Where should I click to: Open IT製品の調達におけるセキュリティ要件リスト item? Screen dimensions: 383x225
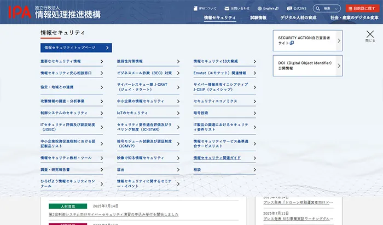click(x=224, y=127)
